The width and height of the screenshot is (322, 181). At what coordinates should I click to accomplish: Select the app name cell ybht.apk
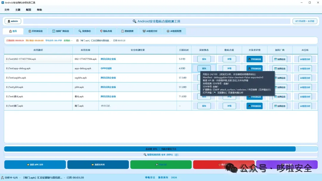[x=86, y=87]
